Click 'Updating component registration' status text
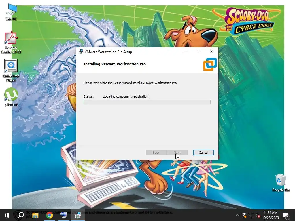This screenshot has height=221, width=295. coord(126,96)
